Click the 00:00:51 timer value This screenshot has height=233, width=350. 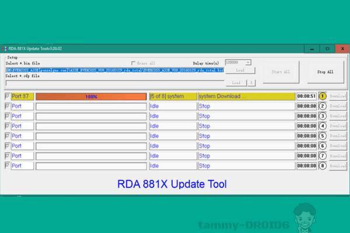tap(306, 96)
